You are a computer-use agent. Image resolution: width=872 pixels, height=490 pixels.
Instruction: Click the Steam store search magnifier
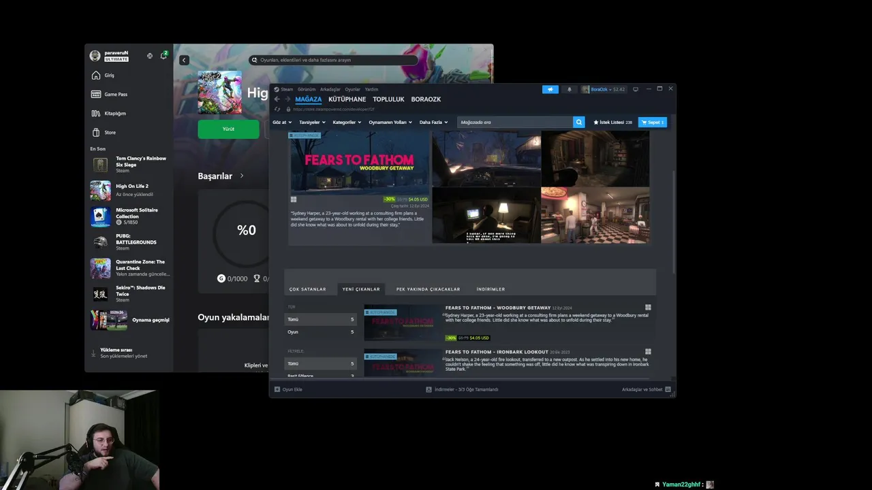tap(579, 122)
